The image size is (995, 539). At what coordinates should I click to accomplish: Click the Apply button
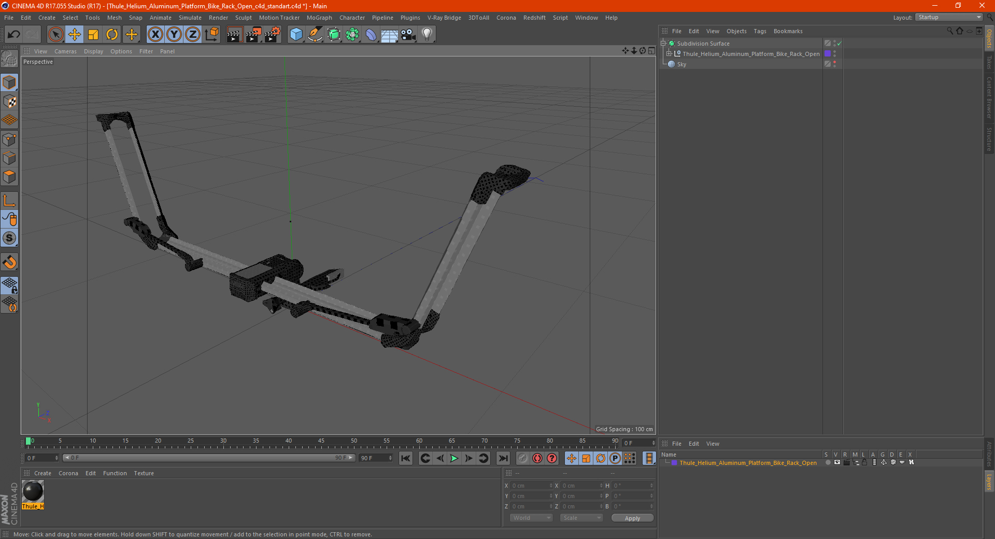coord(632,518)
